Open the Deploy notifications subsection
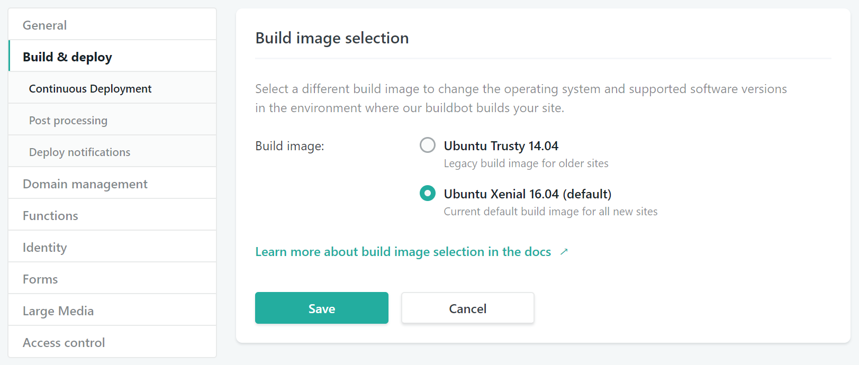Viewport: 859px width, 365px height. [x=79, y=152]
